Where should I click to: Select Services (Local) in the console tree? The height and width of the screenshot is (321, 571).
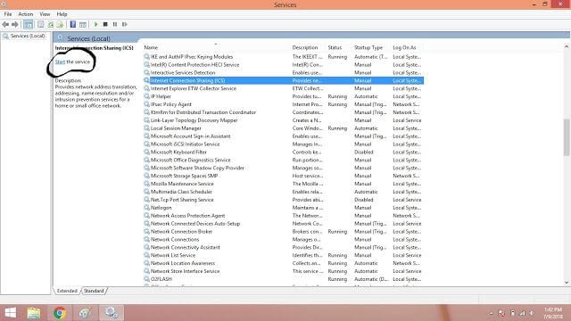click(24, 36)
